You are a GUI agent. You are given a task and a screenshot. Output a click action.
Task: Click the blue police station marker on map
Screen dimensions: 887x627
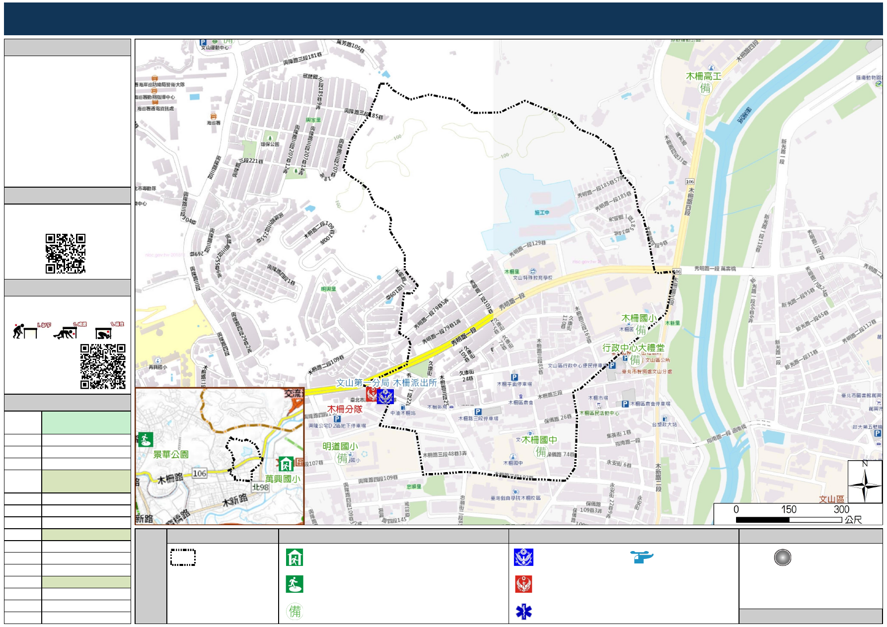[x=385, y=396]
